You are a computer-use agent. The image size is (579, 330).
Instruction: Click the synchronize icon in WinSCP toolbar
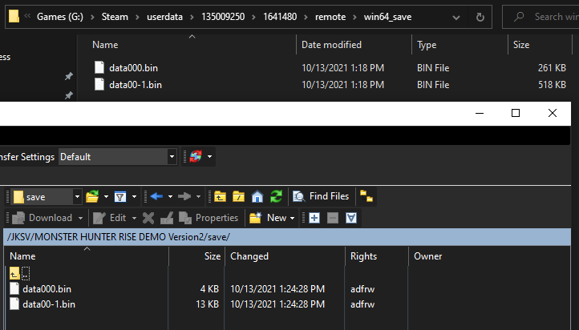click(196, 156)
